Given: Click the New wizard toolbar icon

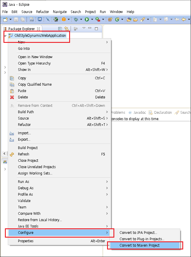Looking at the screenshot, I should (x=5, y=19).
